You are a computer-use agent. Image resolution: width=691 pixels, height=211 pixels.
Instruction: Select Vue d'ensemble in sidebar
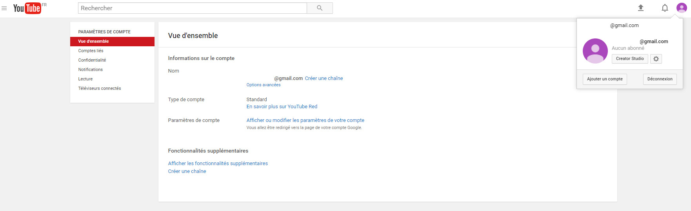click(x=112, y=42)
